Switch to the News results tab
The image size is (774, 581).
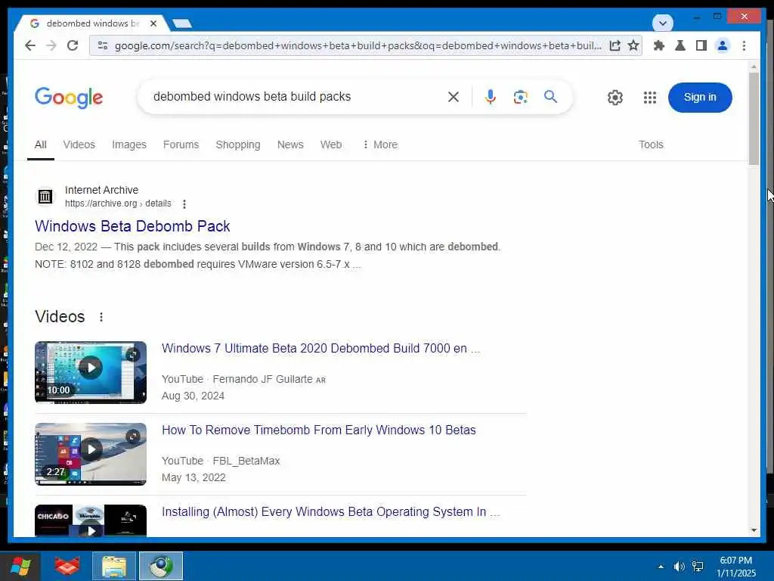click(290, 144)
